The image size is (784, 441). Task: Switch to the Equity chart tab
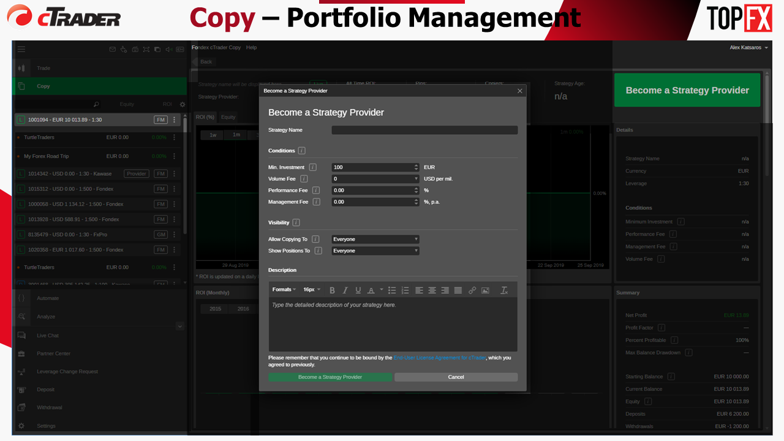coord(228,117)
